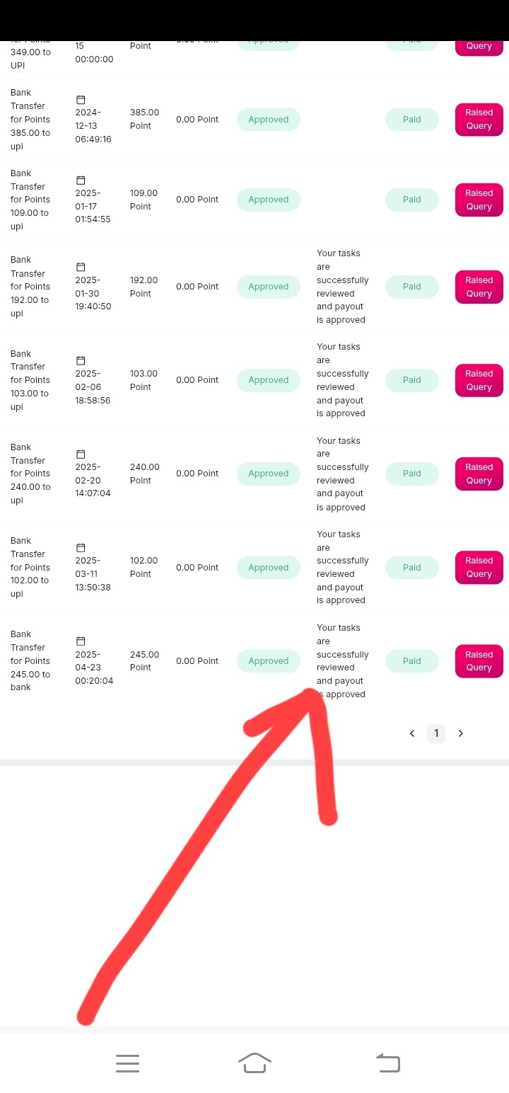Click the calendar icon for 2025-01-17 entry
The image size is (509, 1093).
click(81, 181)
